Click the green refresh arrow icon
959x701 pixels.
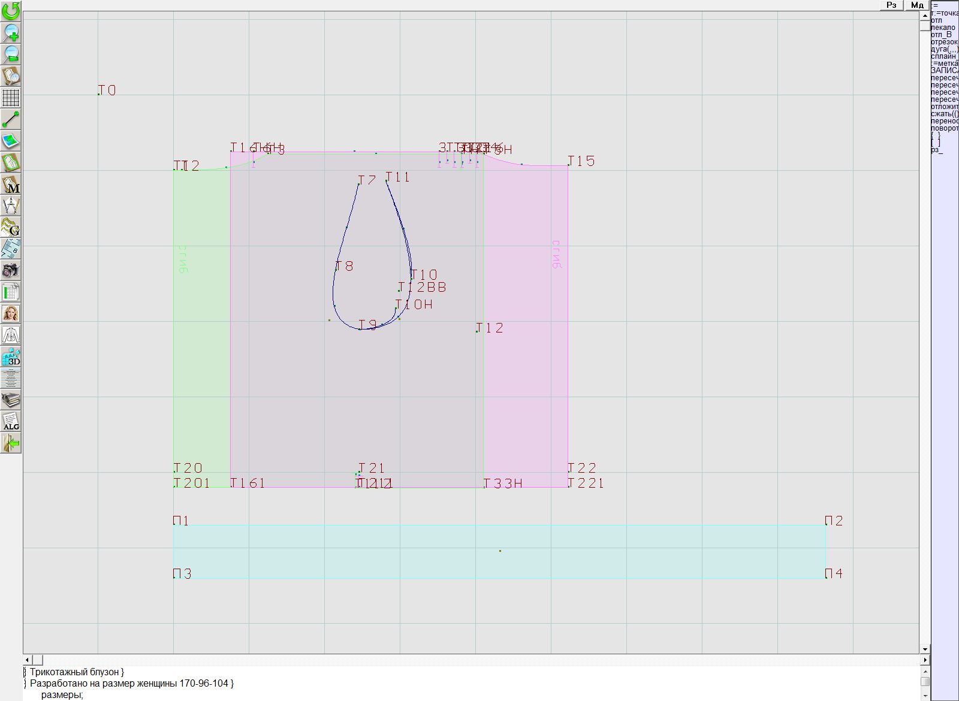click(x=11, y=11)
